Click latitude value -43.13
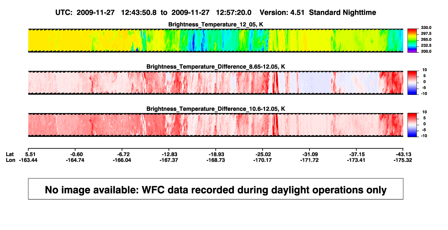448x230 pixels. pos(404,154)
